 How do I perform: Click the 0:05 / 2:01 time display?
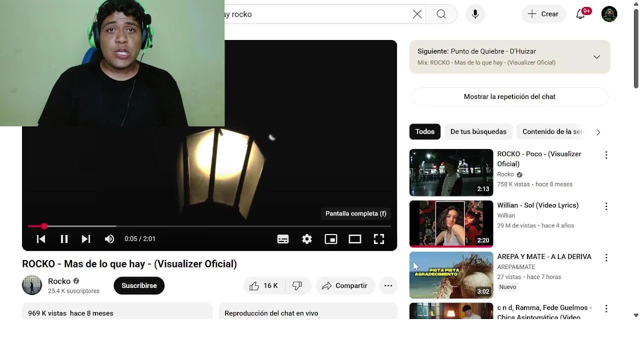(140, 239)
